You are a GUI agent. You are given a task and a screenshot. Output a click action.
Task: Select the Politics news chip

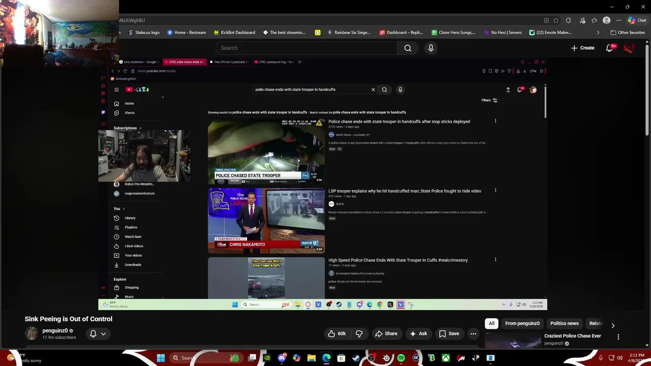[x=564, y=323]
